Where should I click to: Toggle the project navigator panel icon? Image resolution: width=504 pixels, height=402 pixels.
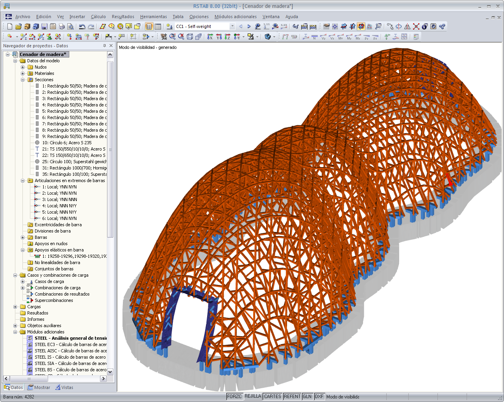(149, 26)
